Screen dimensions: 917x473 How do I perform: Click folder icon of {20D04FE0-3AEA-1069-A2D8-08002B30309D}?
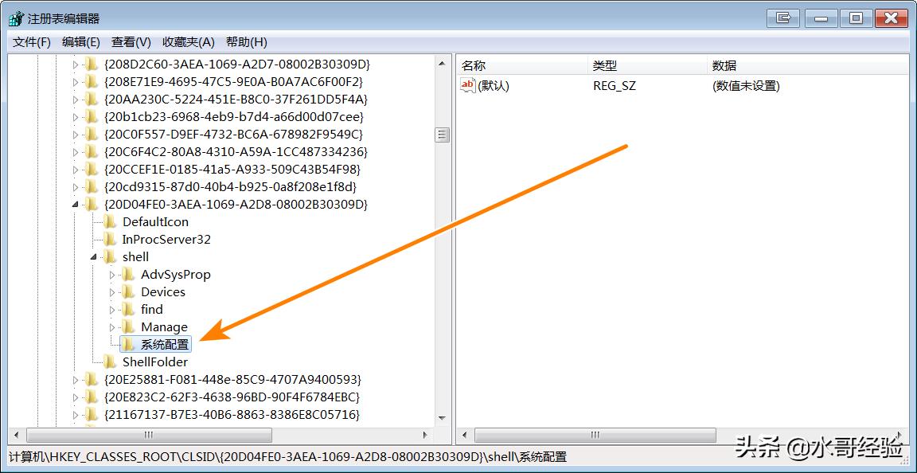coord(92,205)
